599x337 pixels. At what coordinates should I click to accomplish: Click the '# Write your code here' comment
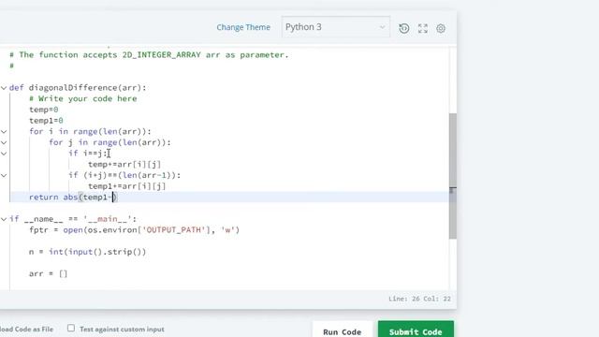click(83, 98)
